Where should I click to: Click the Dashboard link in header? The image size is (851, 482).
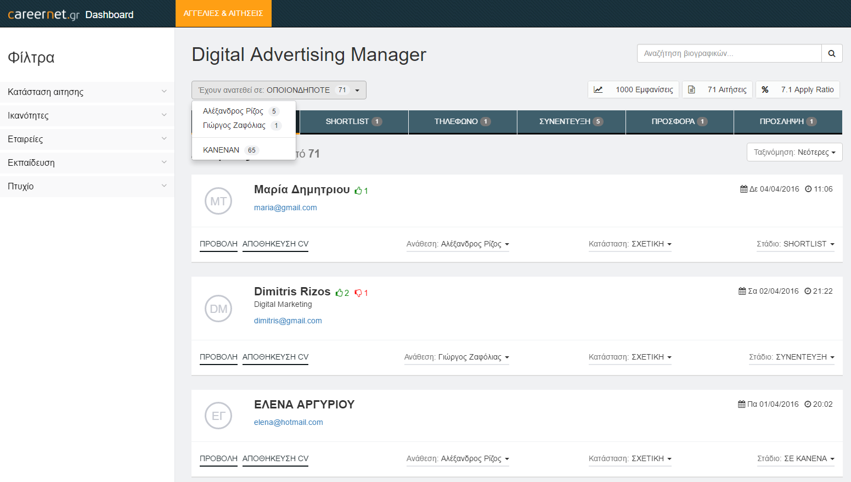109,15
